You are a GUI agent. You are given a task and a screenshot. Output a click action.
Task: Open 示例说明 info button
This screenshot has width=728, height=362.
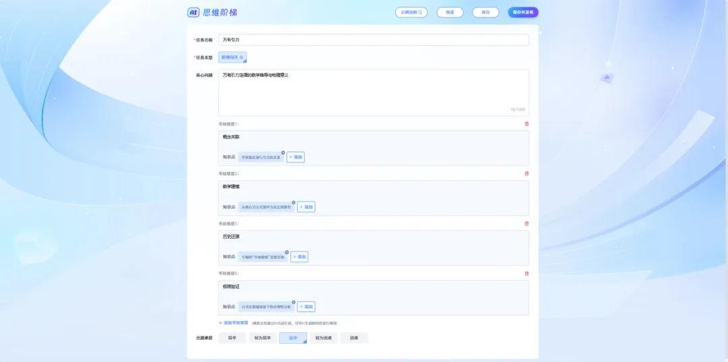[411, 13]
